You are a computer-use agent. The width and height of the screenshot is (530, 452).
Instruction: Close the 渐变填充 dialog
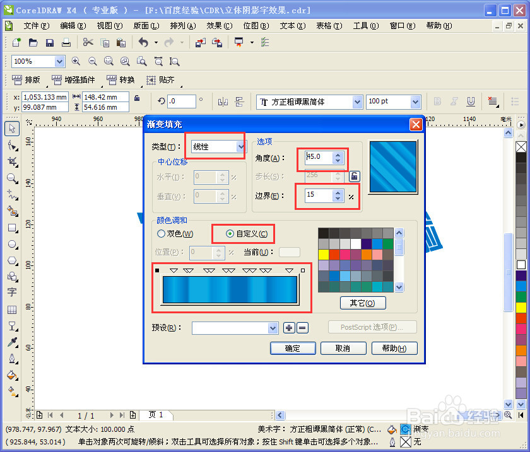416,125
